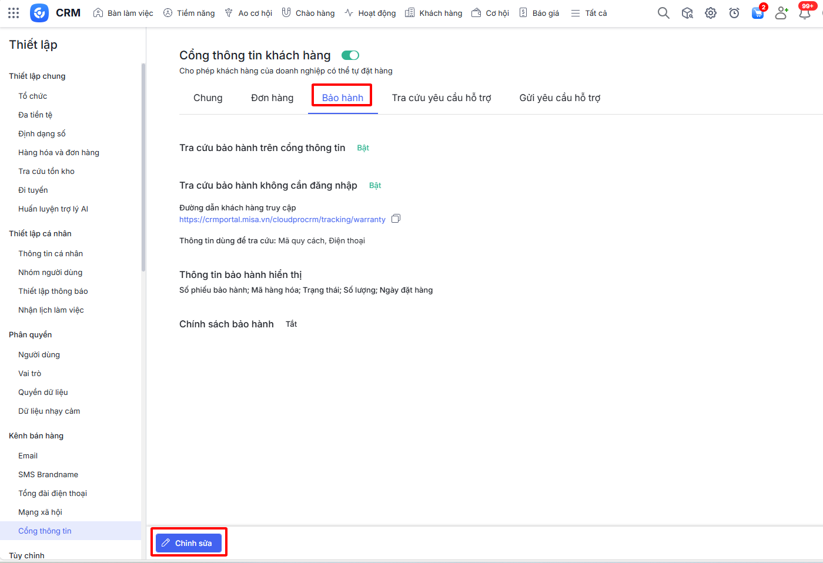This screenshot has width=823, height=563.
Task: Open the settings gear icon
Action: (x=711, y=13)
